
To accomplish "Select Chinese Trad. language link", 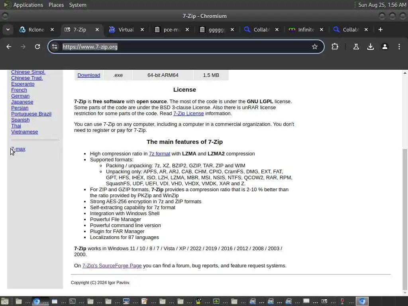I will click(27, 78).
